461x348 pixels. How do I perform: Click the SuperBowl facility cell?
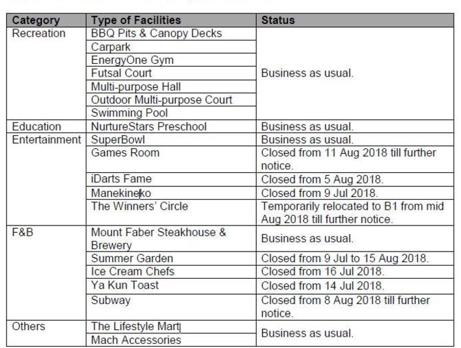tap(118, 140)
